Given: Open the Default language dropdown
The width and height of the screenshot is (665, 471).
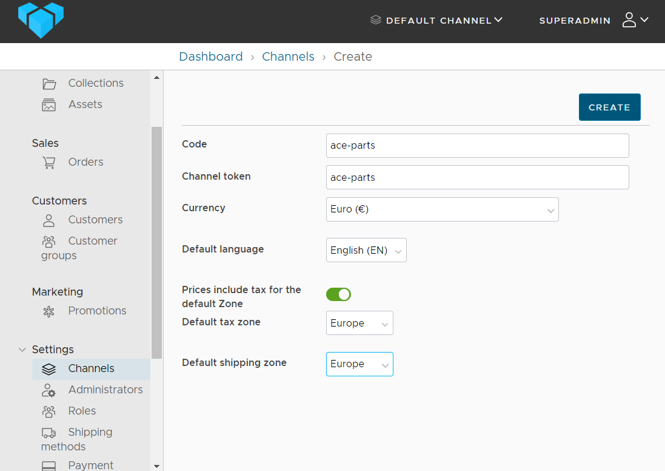Looking at the screenshot, I should [x=366, y=250].
